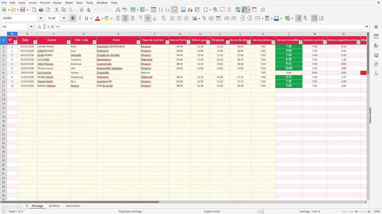Open filter dropdown on Salarié column
Viewport: 382px width, 214px height.
(x=68, y=42)
